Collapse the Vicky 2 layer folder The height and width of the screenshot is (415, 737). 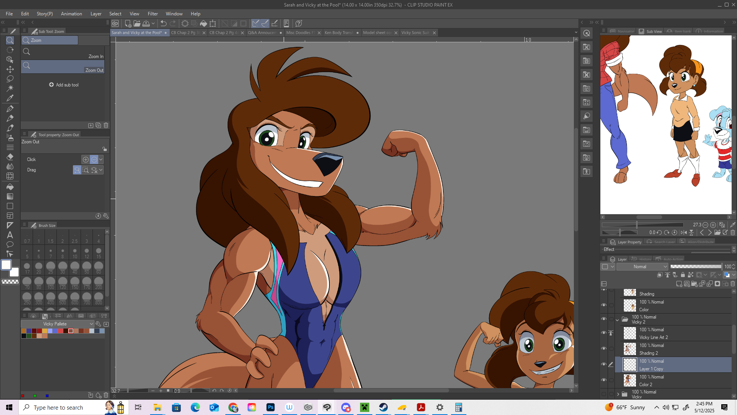pyautogui.click(x=617, y=320)
